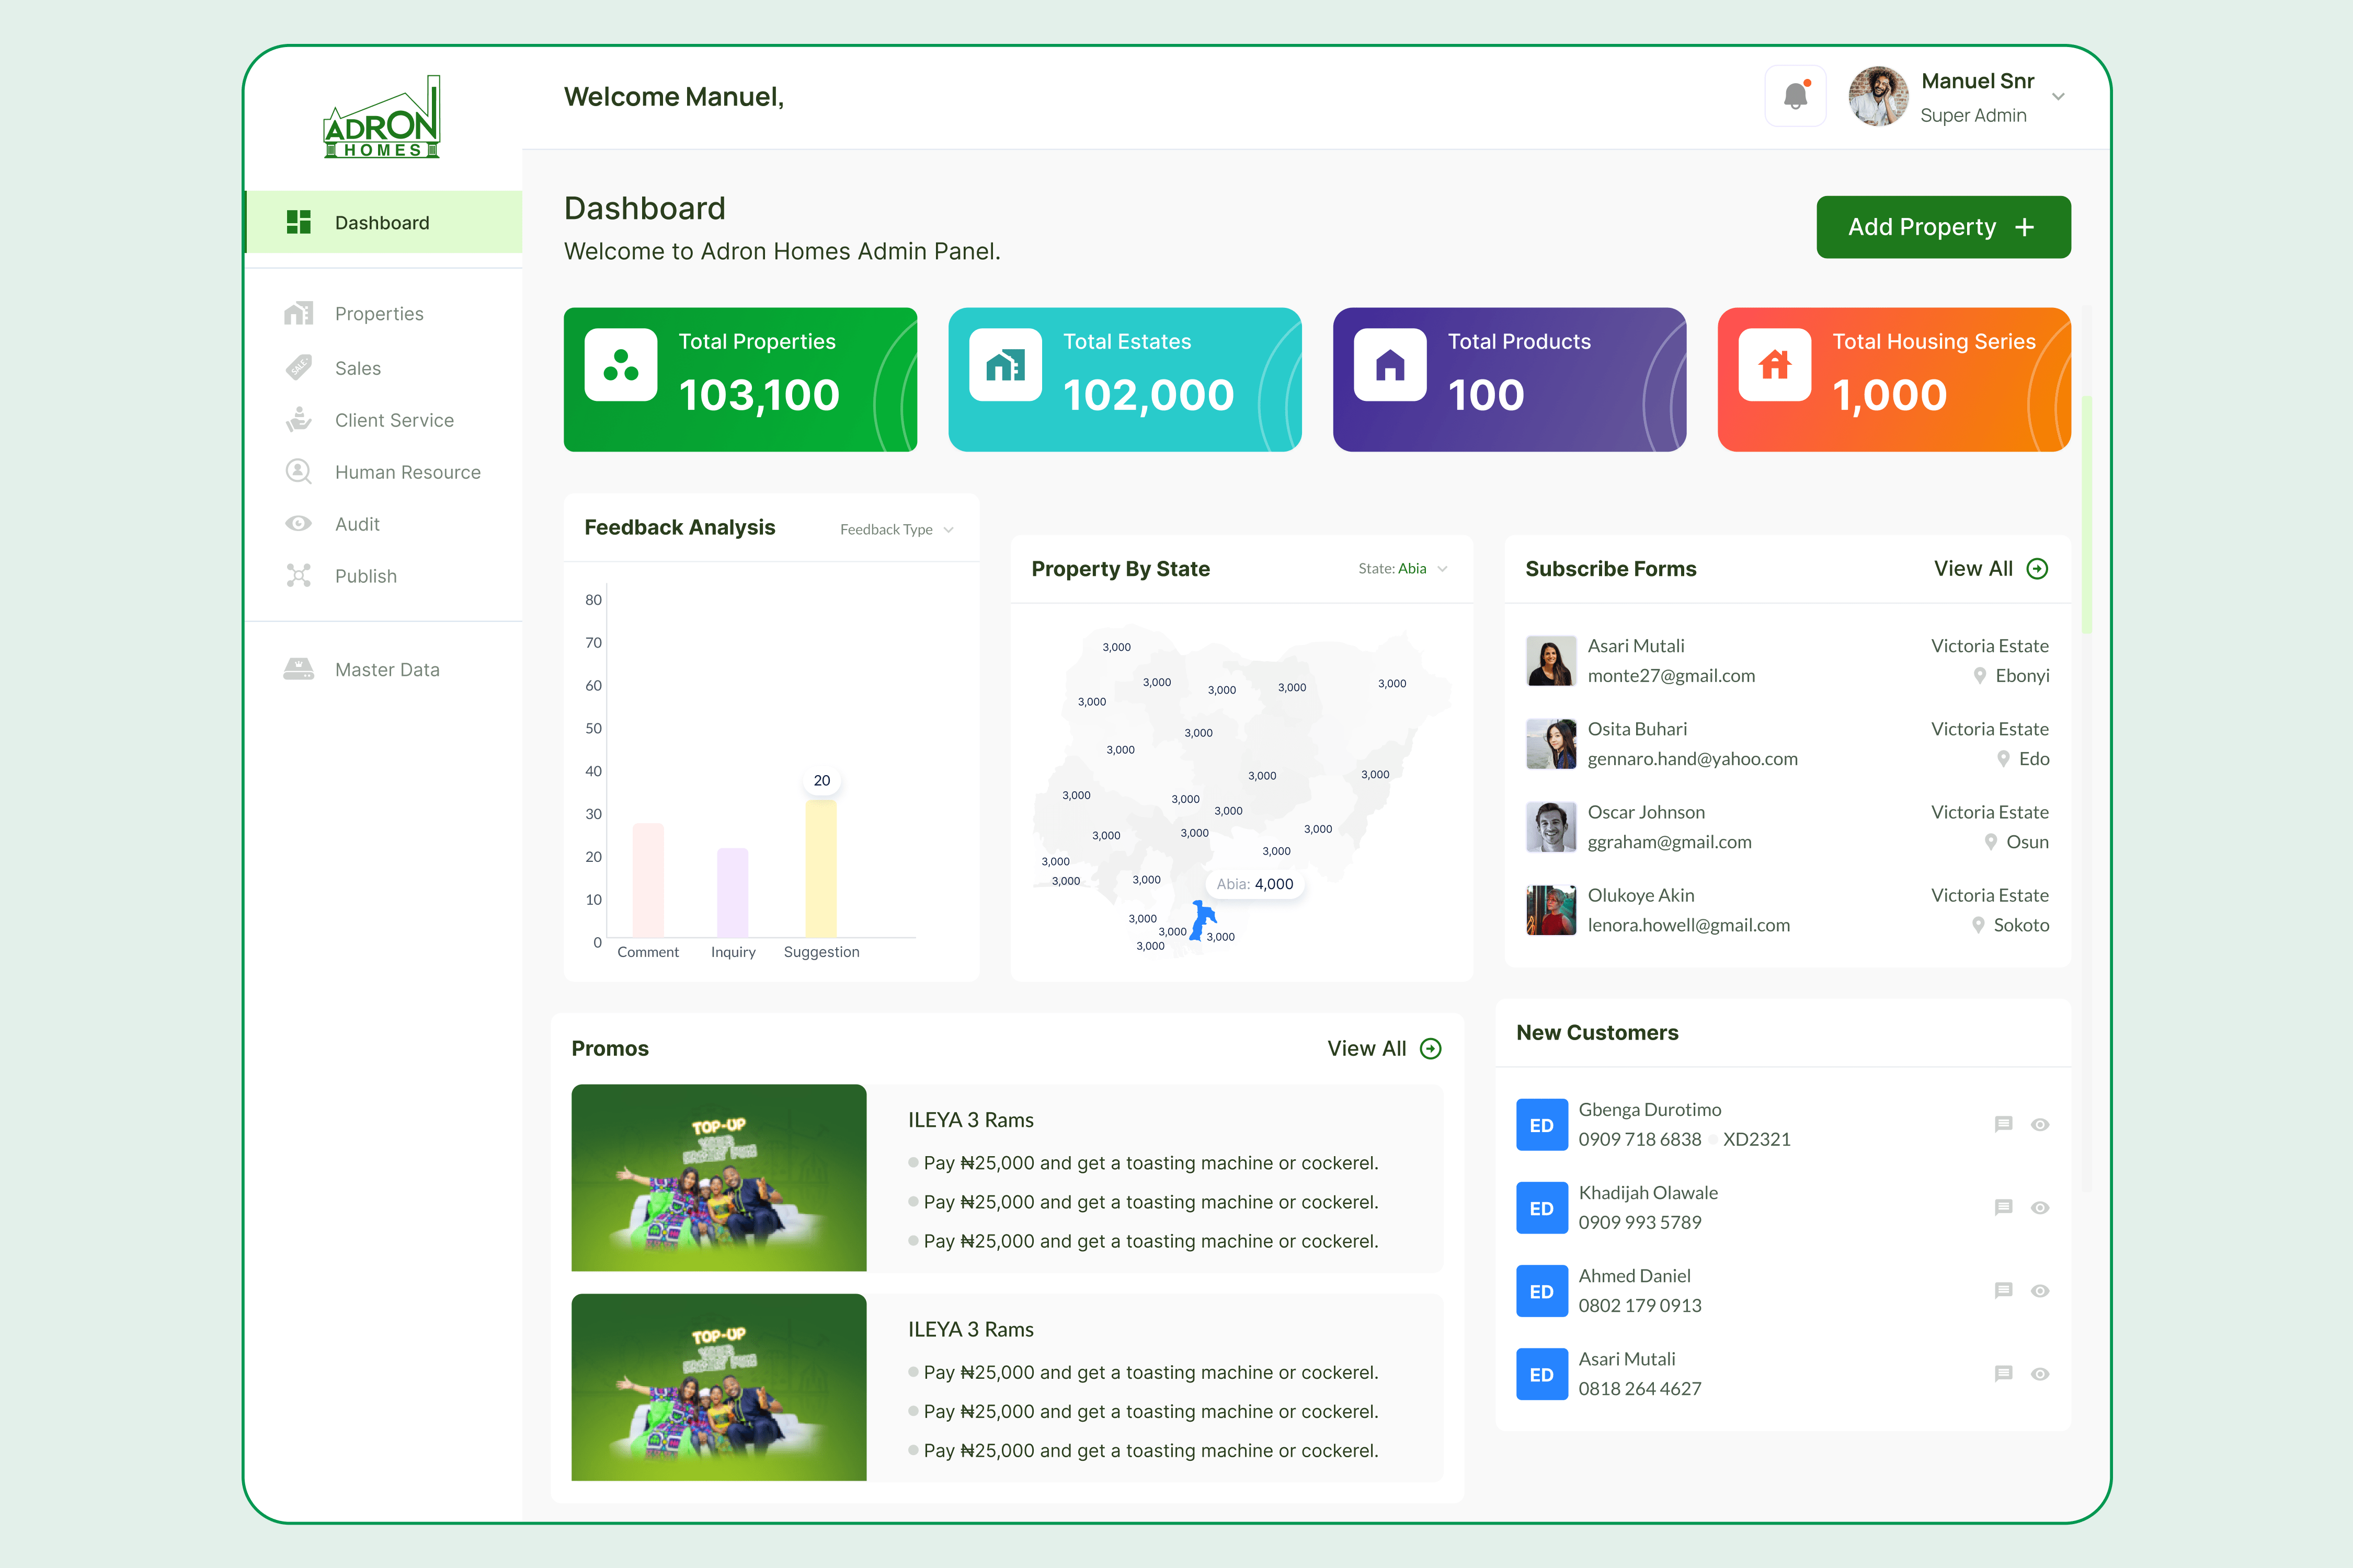Click the Suggestion bar in Feedback chart

[x=821, y=869]
